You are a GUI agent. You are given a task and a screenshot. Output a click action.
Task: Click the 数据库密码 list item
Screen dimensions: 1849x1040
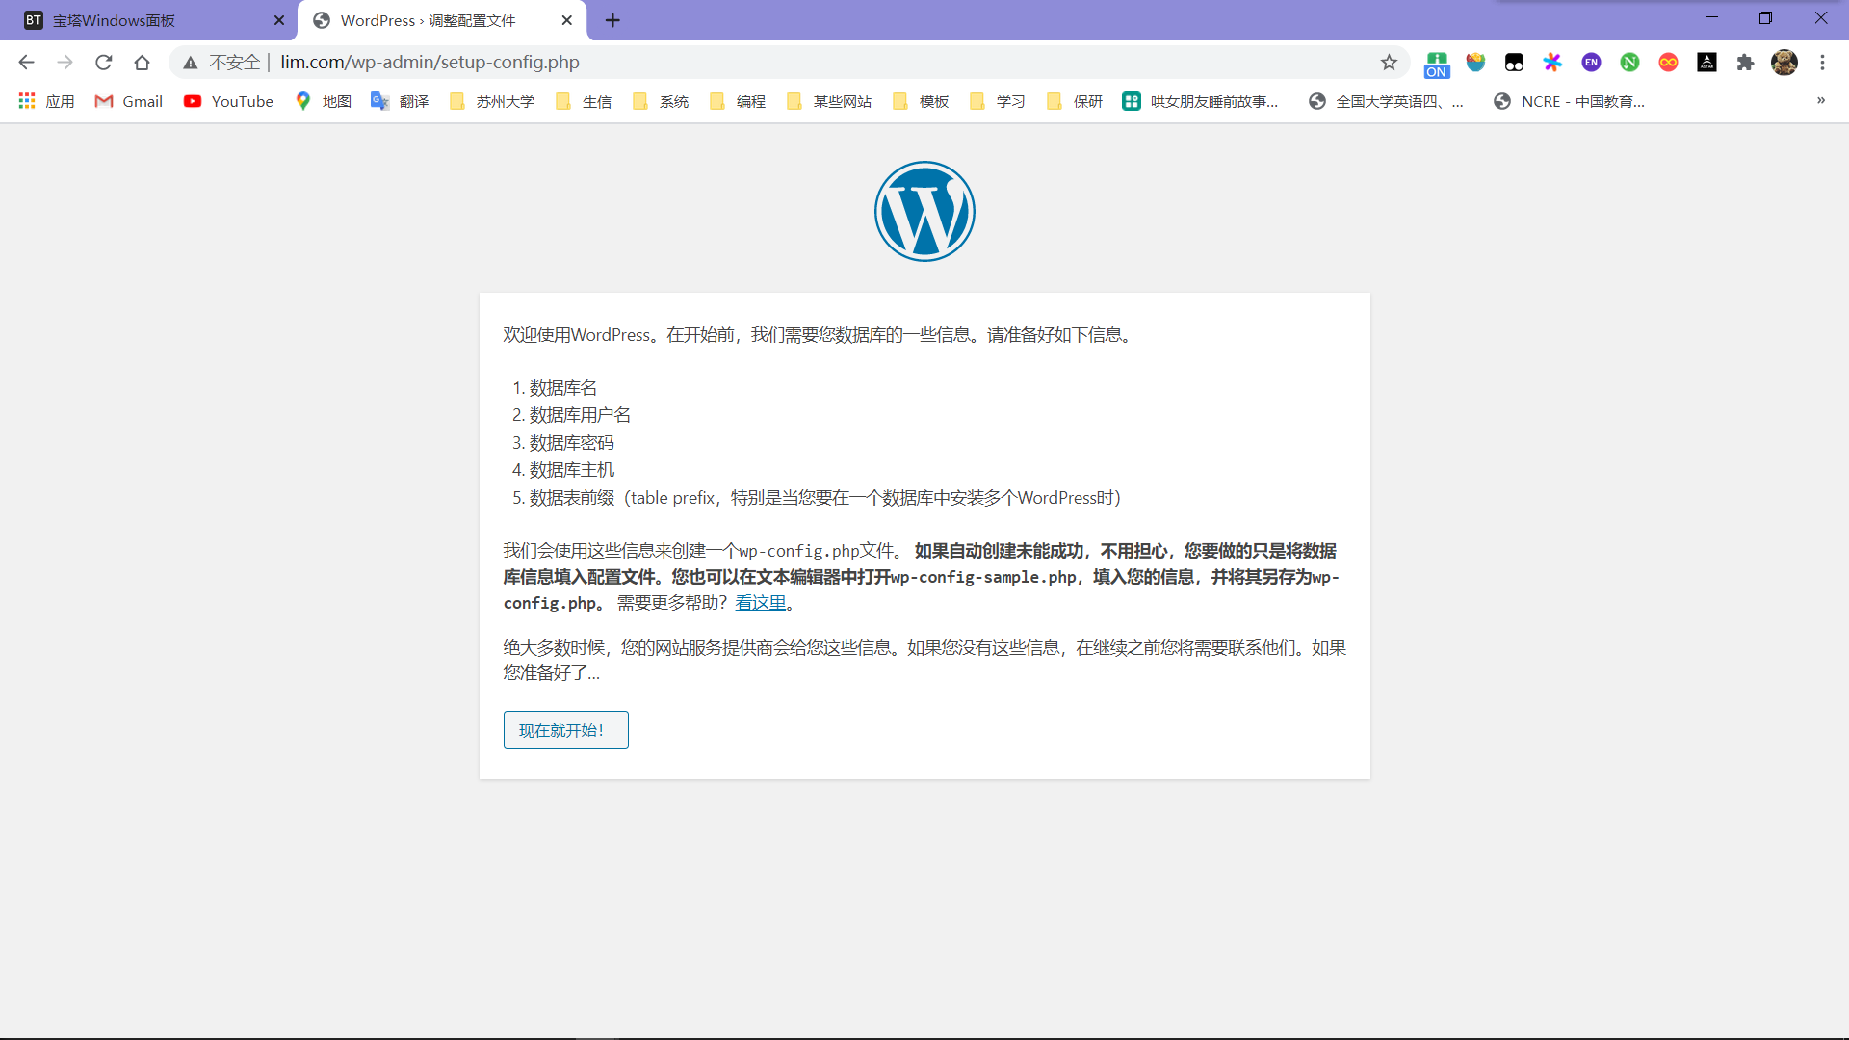pos(571,443)
